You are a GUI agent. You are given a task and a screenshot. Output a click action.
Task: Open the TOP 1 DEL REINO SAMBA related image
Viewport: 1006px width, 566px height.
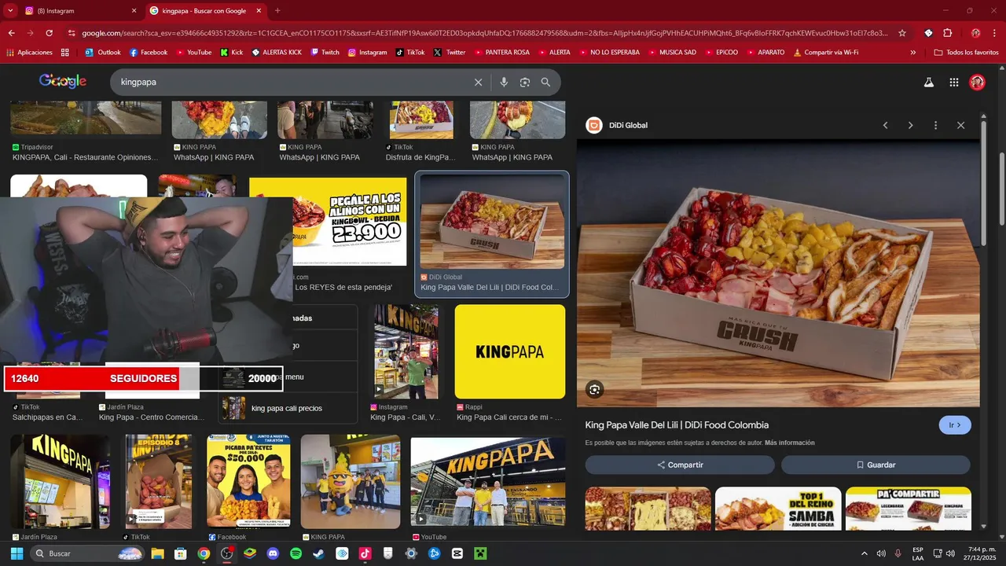click(778, 509)
